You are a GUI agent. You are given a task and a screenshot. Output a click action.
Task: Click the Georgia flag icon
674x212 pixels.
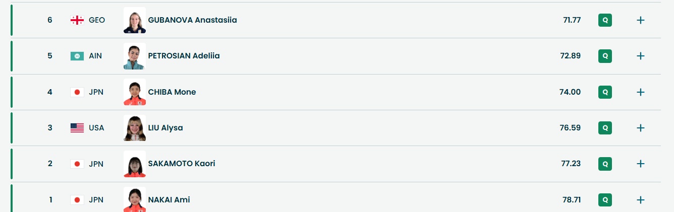point(77,20)
